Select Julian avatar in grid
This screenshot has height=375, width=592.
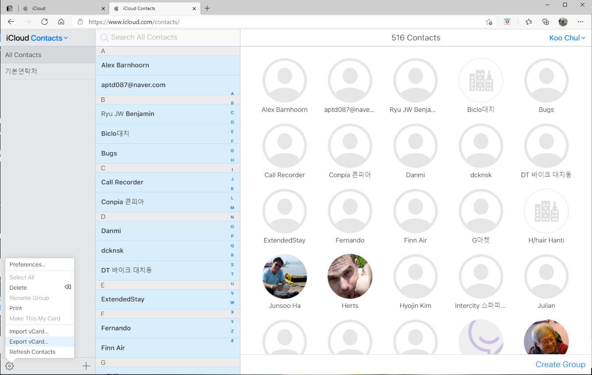(x=546, y=276)
